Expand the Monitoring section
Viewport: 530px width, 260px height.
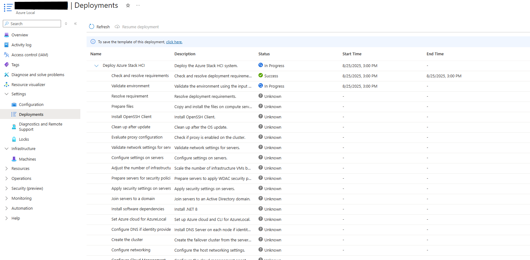click(7, 198)
